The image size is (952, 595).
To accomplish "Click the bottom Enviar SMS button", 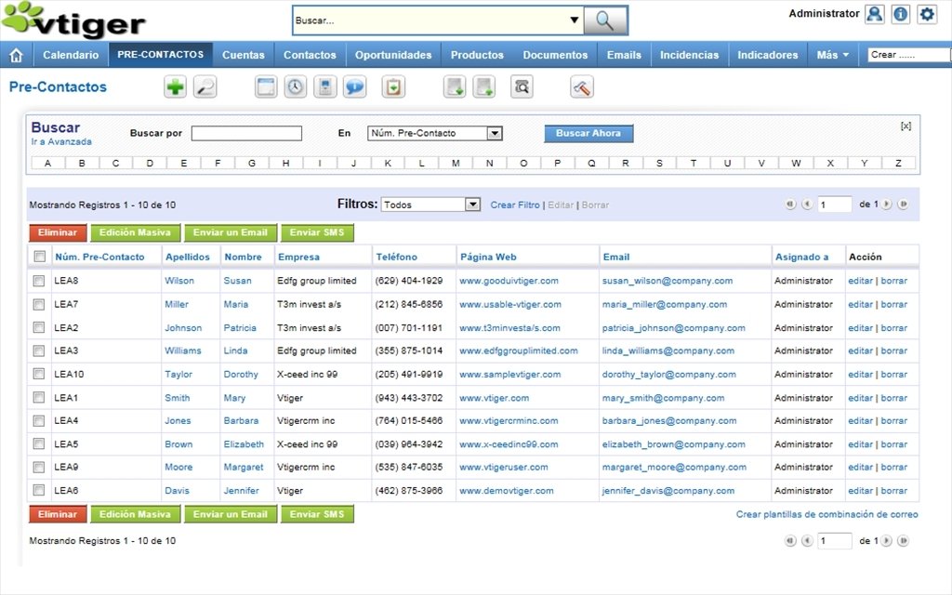I will tap(317, 514).
